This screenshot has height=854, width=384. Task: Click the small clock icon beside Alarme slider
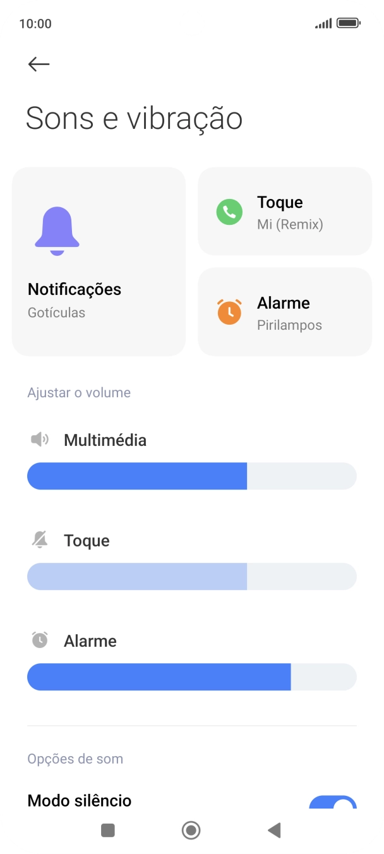tap(39, 639)
